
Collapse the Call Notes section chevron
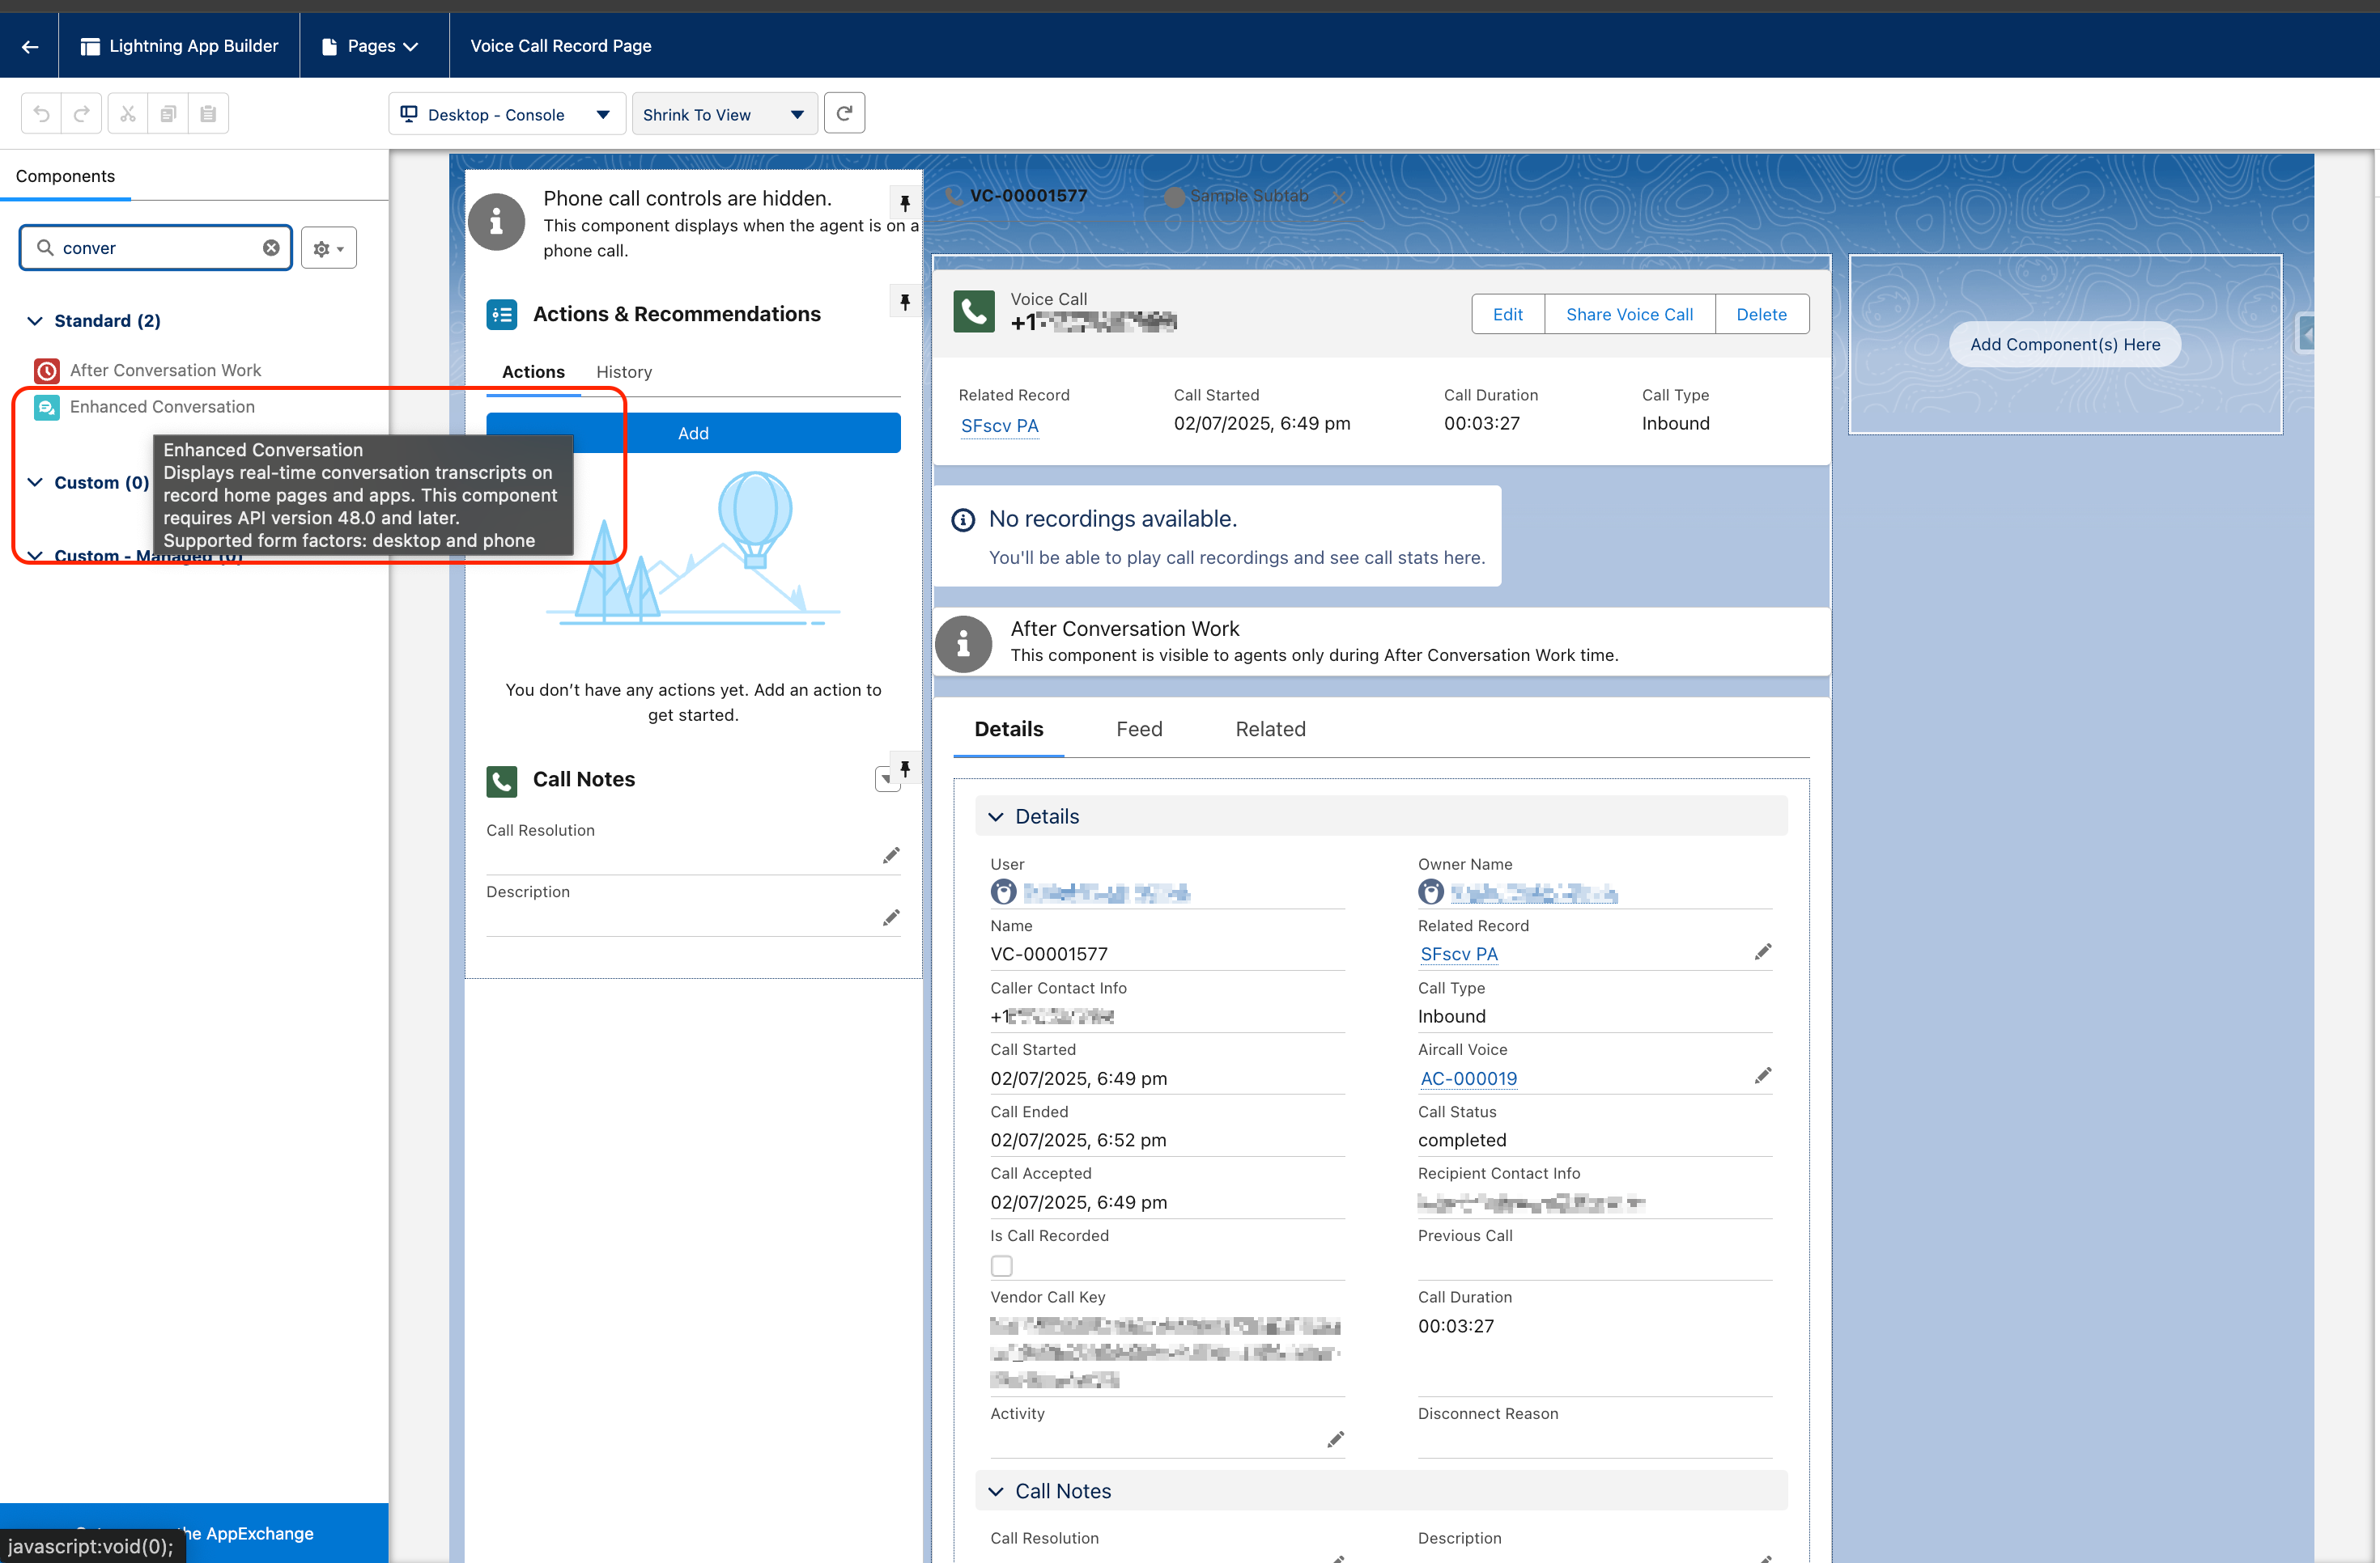[996, 1492]
